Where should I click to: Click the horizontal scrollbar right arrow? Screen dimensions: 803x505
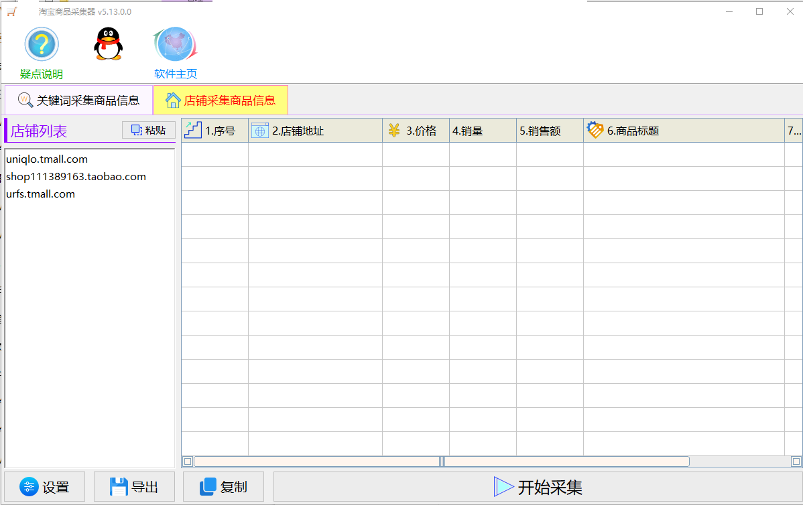click(796, 461)
